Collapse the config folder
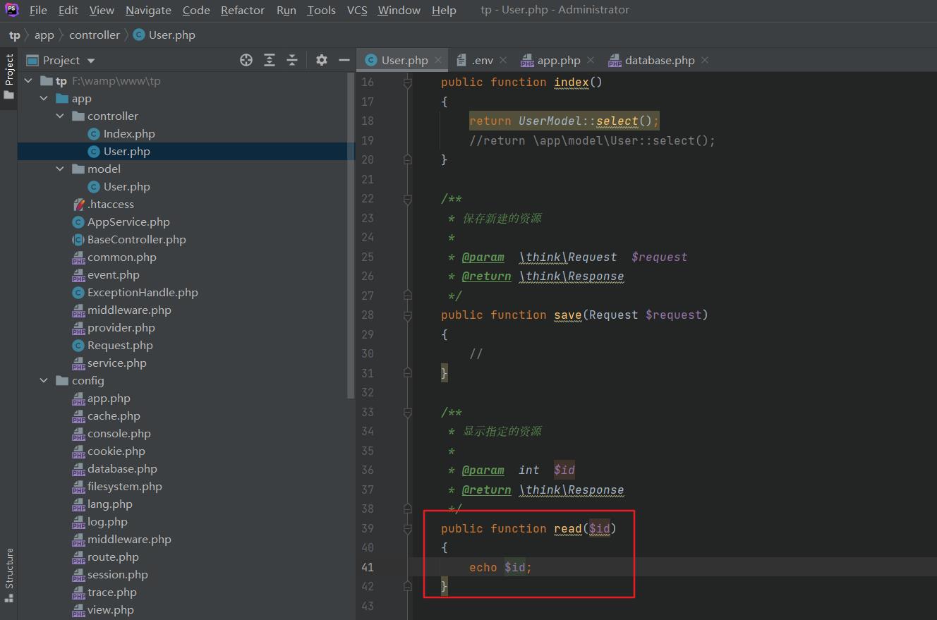 click(44, 381)
